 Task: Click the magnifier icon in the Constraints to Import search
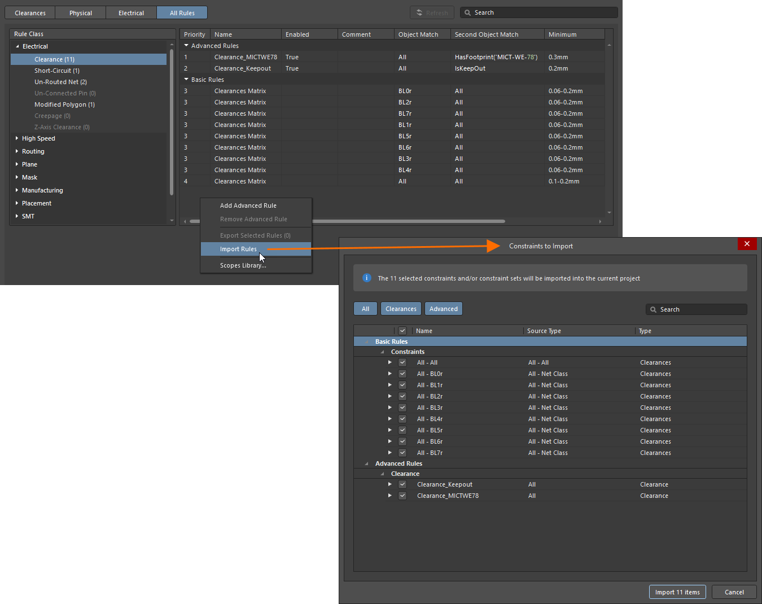tap(653, 309)
